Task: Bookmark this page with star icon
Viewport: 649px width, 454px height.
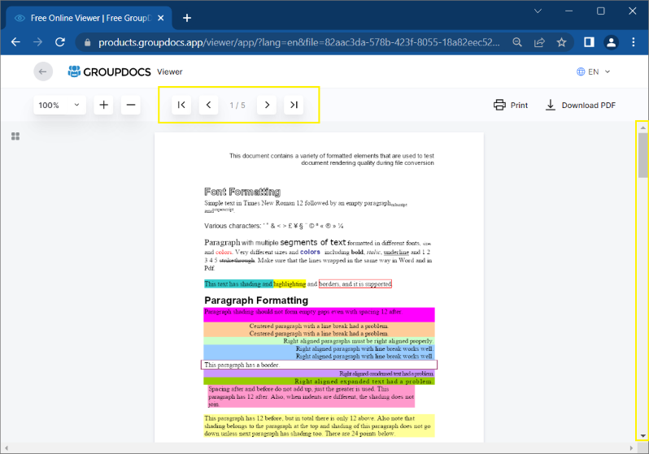Action: (x=561, y=42)
